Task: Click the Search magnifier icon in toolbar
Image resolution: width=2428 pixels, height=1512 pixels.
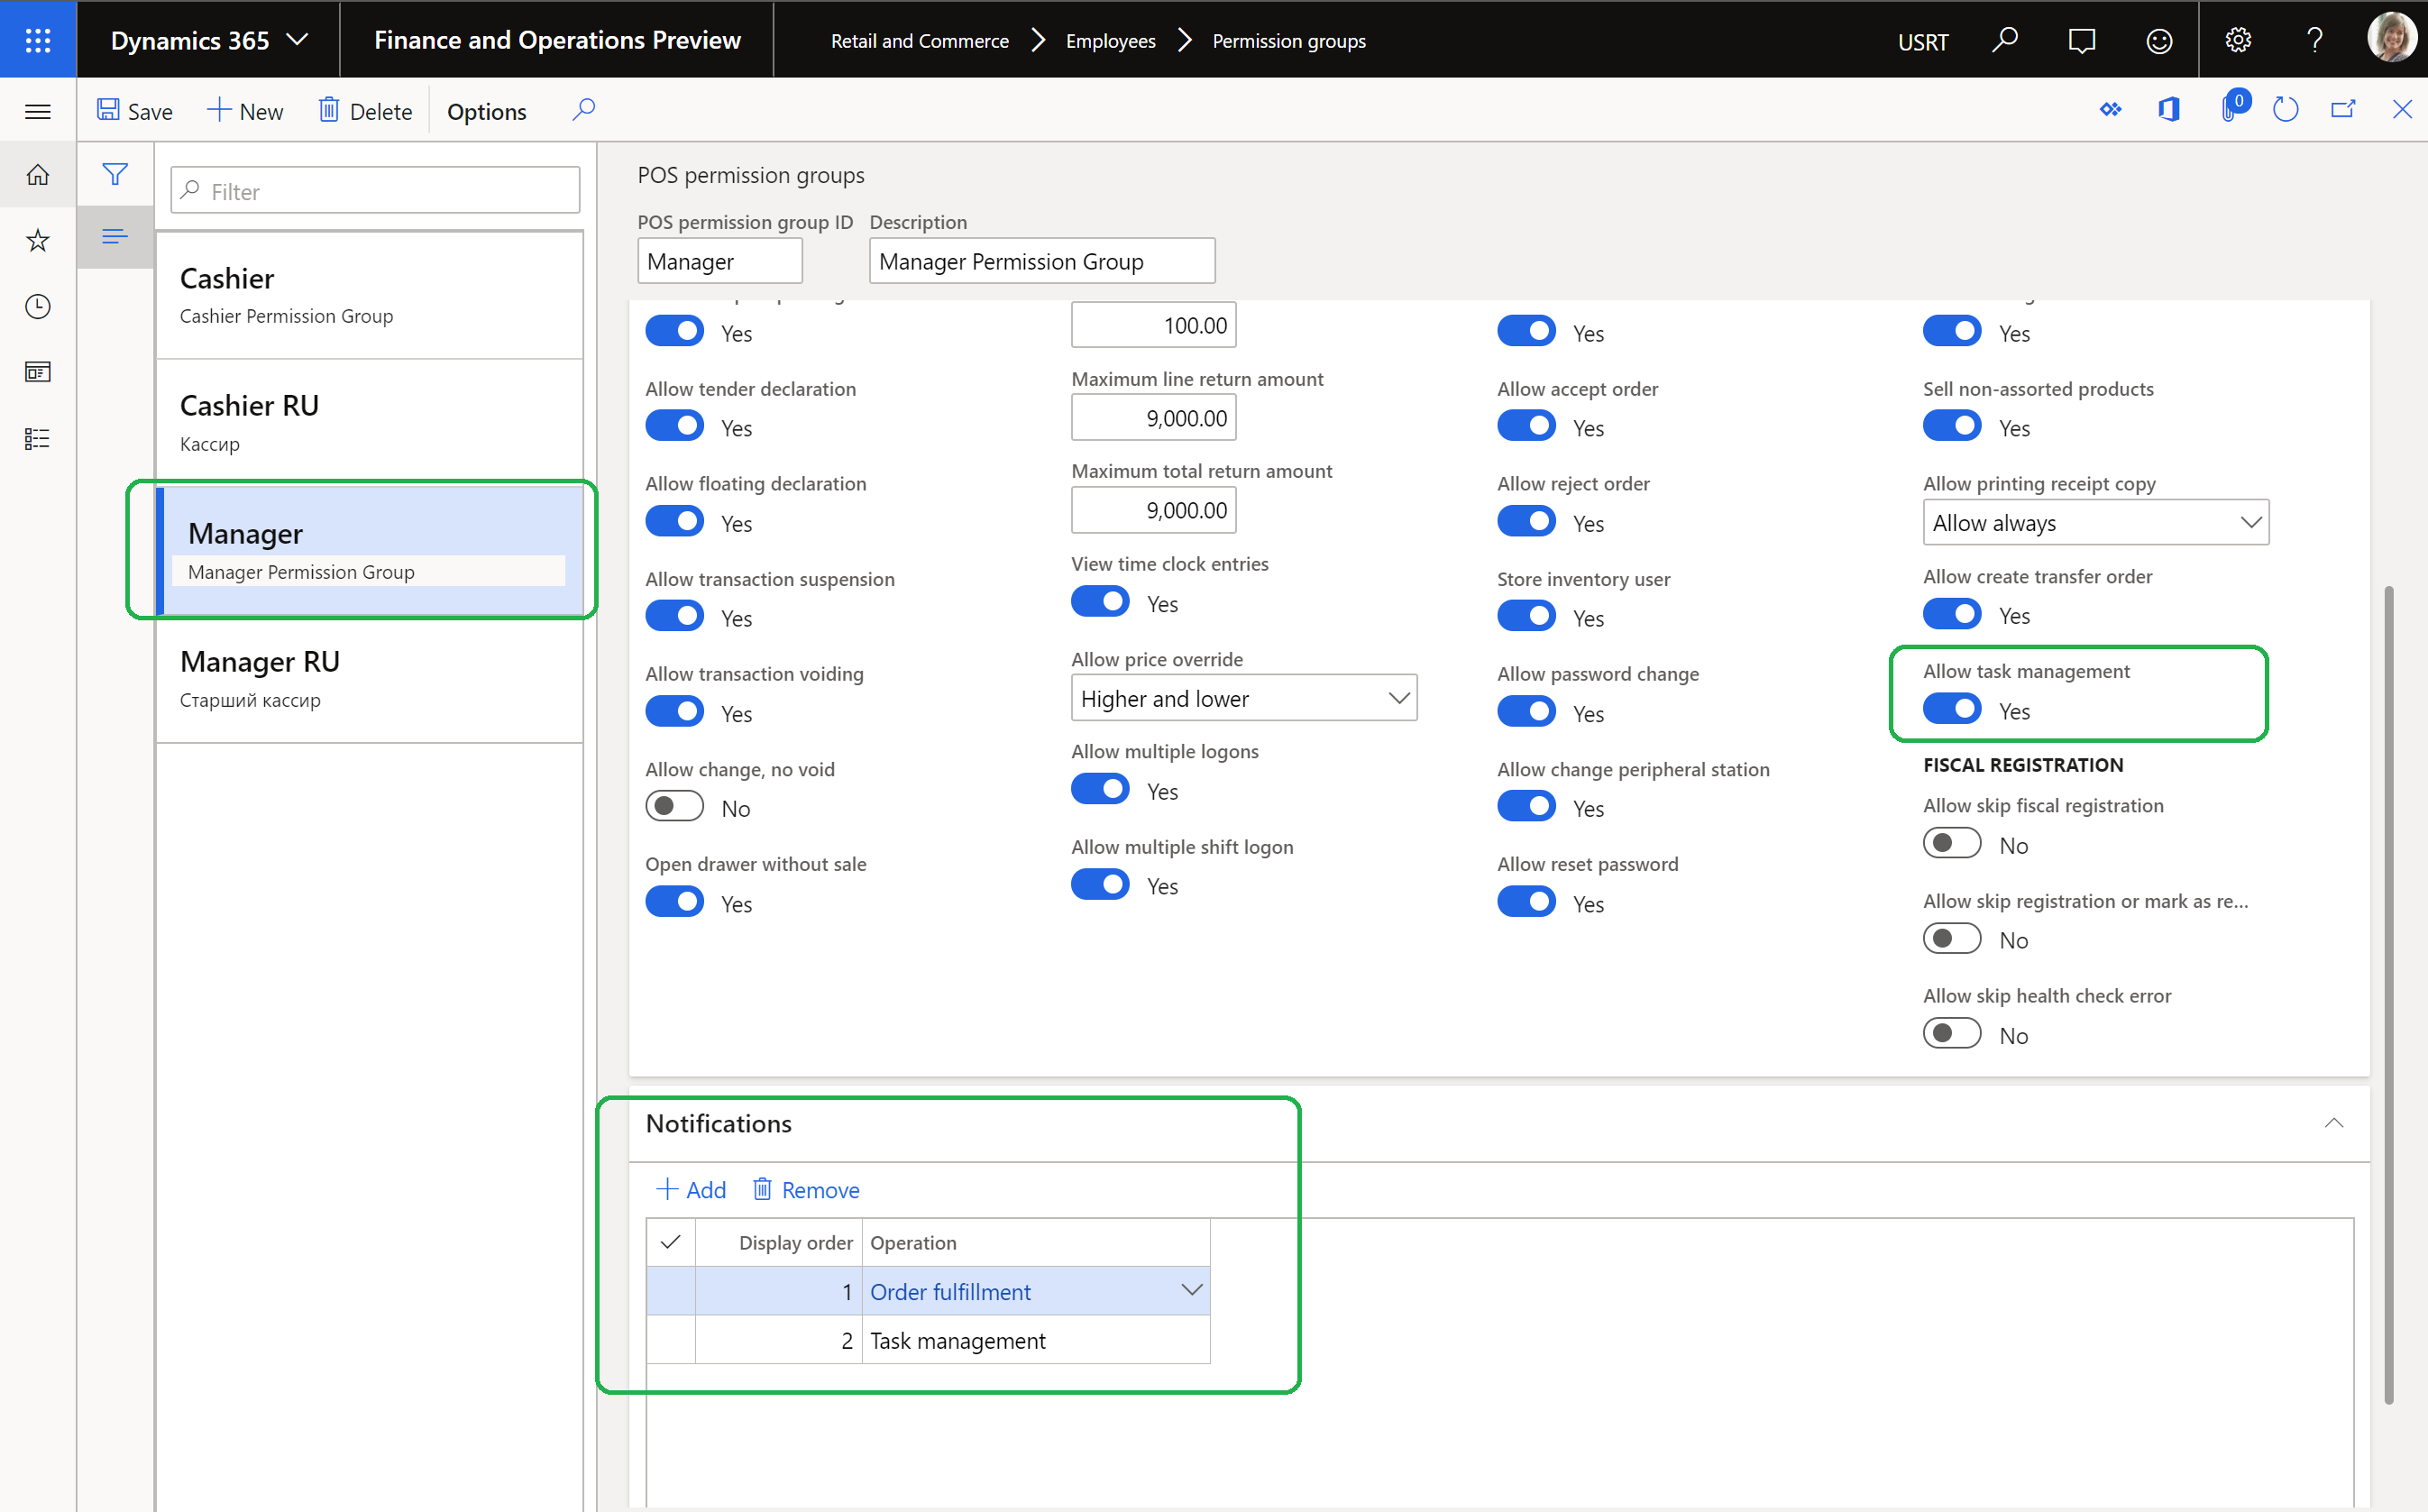Action: [x=582, y=110]
